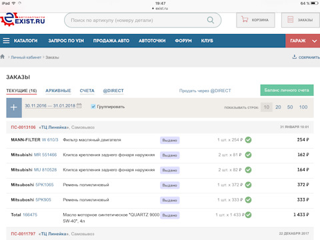
Task: Open part number MR 551466
Action: click(45, 155)
